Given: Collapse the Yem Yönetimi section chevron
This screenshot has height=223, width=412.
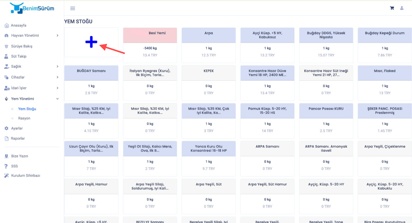Looking at the screenshot, I should [x=57, y=99].
